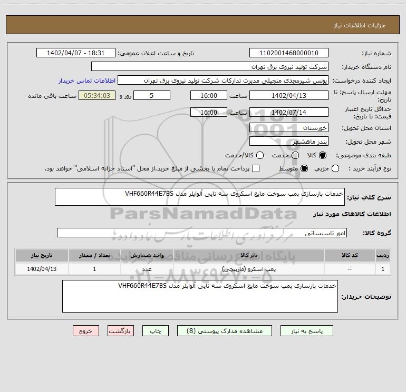Click the response deadline date 1402/04/13 field
This screenshot has height=392, width=406.
[x=289, y=95]
